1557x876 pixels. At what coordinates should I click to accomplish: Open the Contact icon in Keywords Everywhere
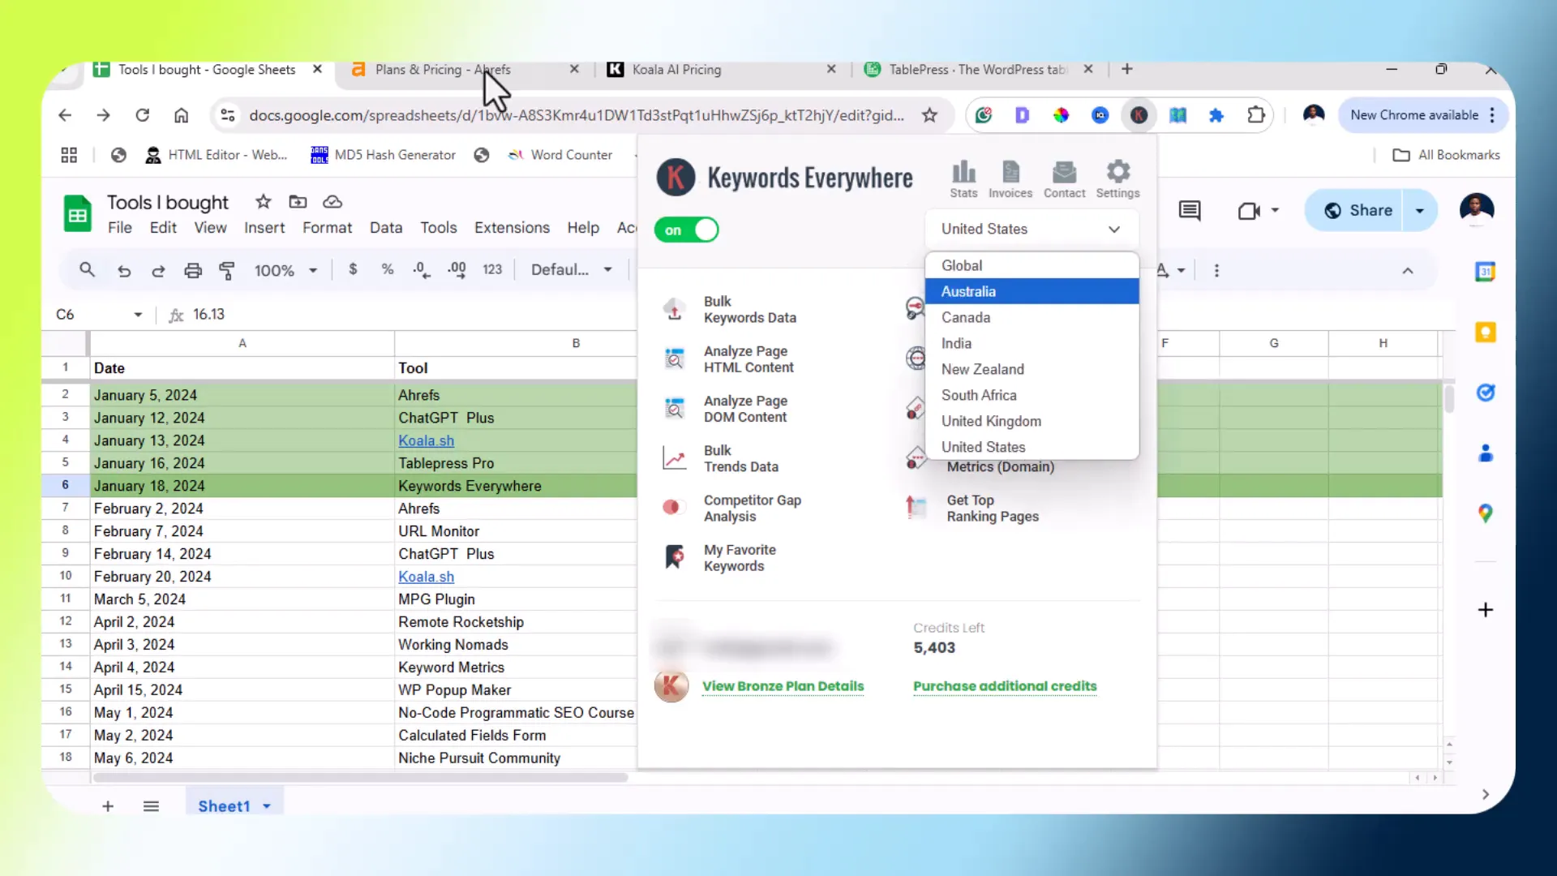(x=1064, y=178)
